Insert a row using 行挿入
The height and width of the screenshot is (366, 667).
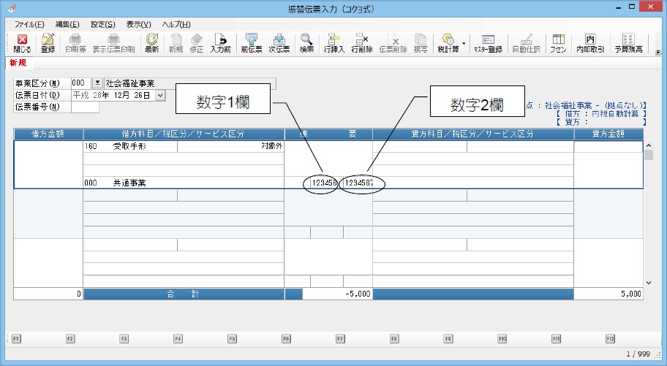click(x=334, y=43)
